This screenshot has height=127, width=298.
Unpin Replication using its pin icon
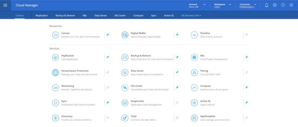(108, 57)
